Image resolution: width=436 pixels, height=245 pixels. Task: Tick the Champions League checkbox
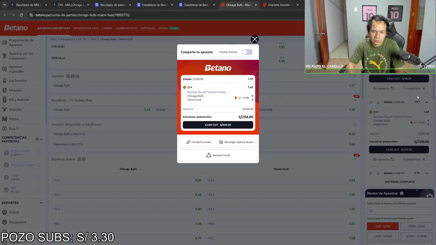click(38, 165)
